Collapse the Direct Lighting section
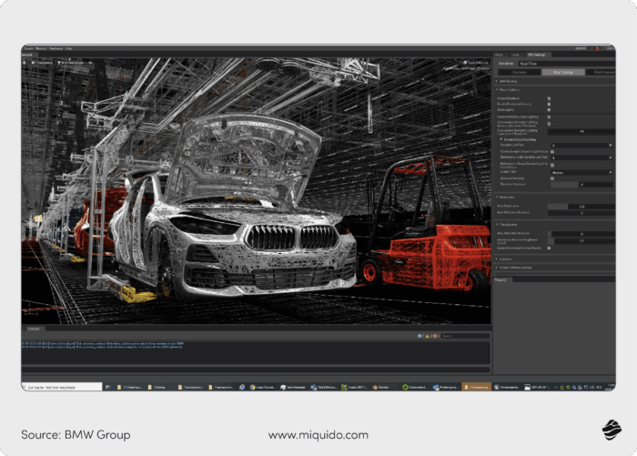 tap(507, 90)
